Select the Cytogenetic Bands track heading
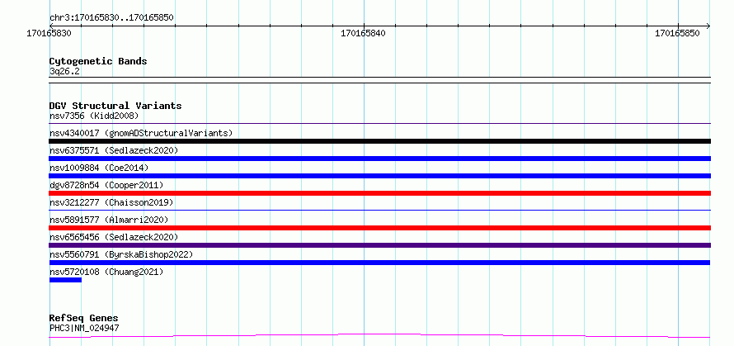 coord(98,61)
